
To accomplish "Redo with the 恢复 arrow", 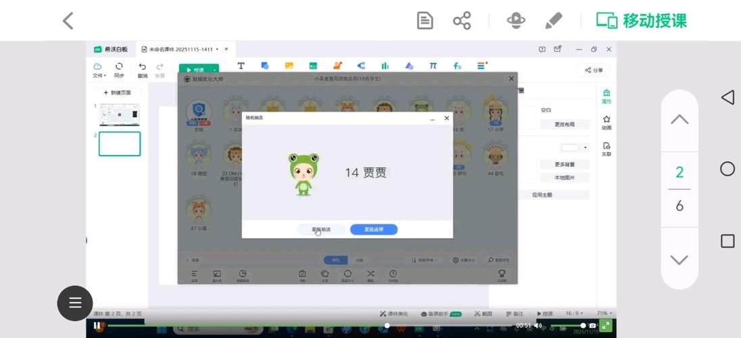I will pos(160,70).
